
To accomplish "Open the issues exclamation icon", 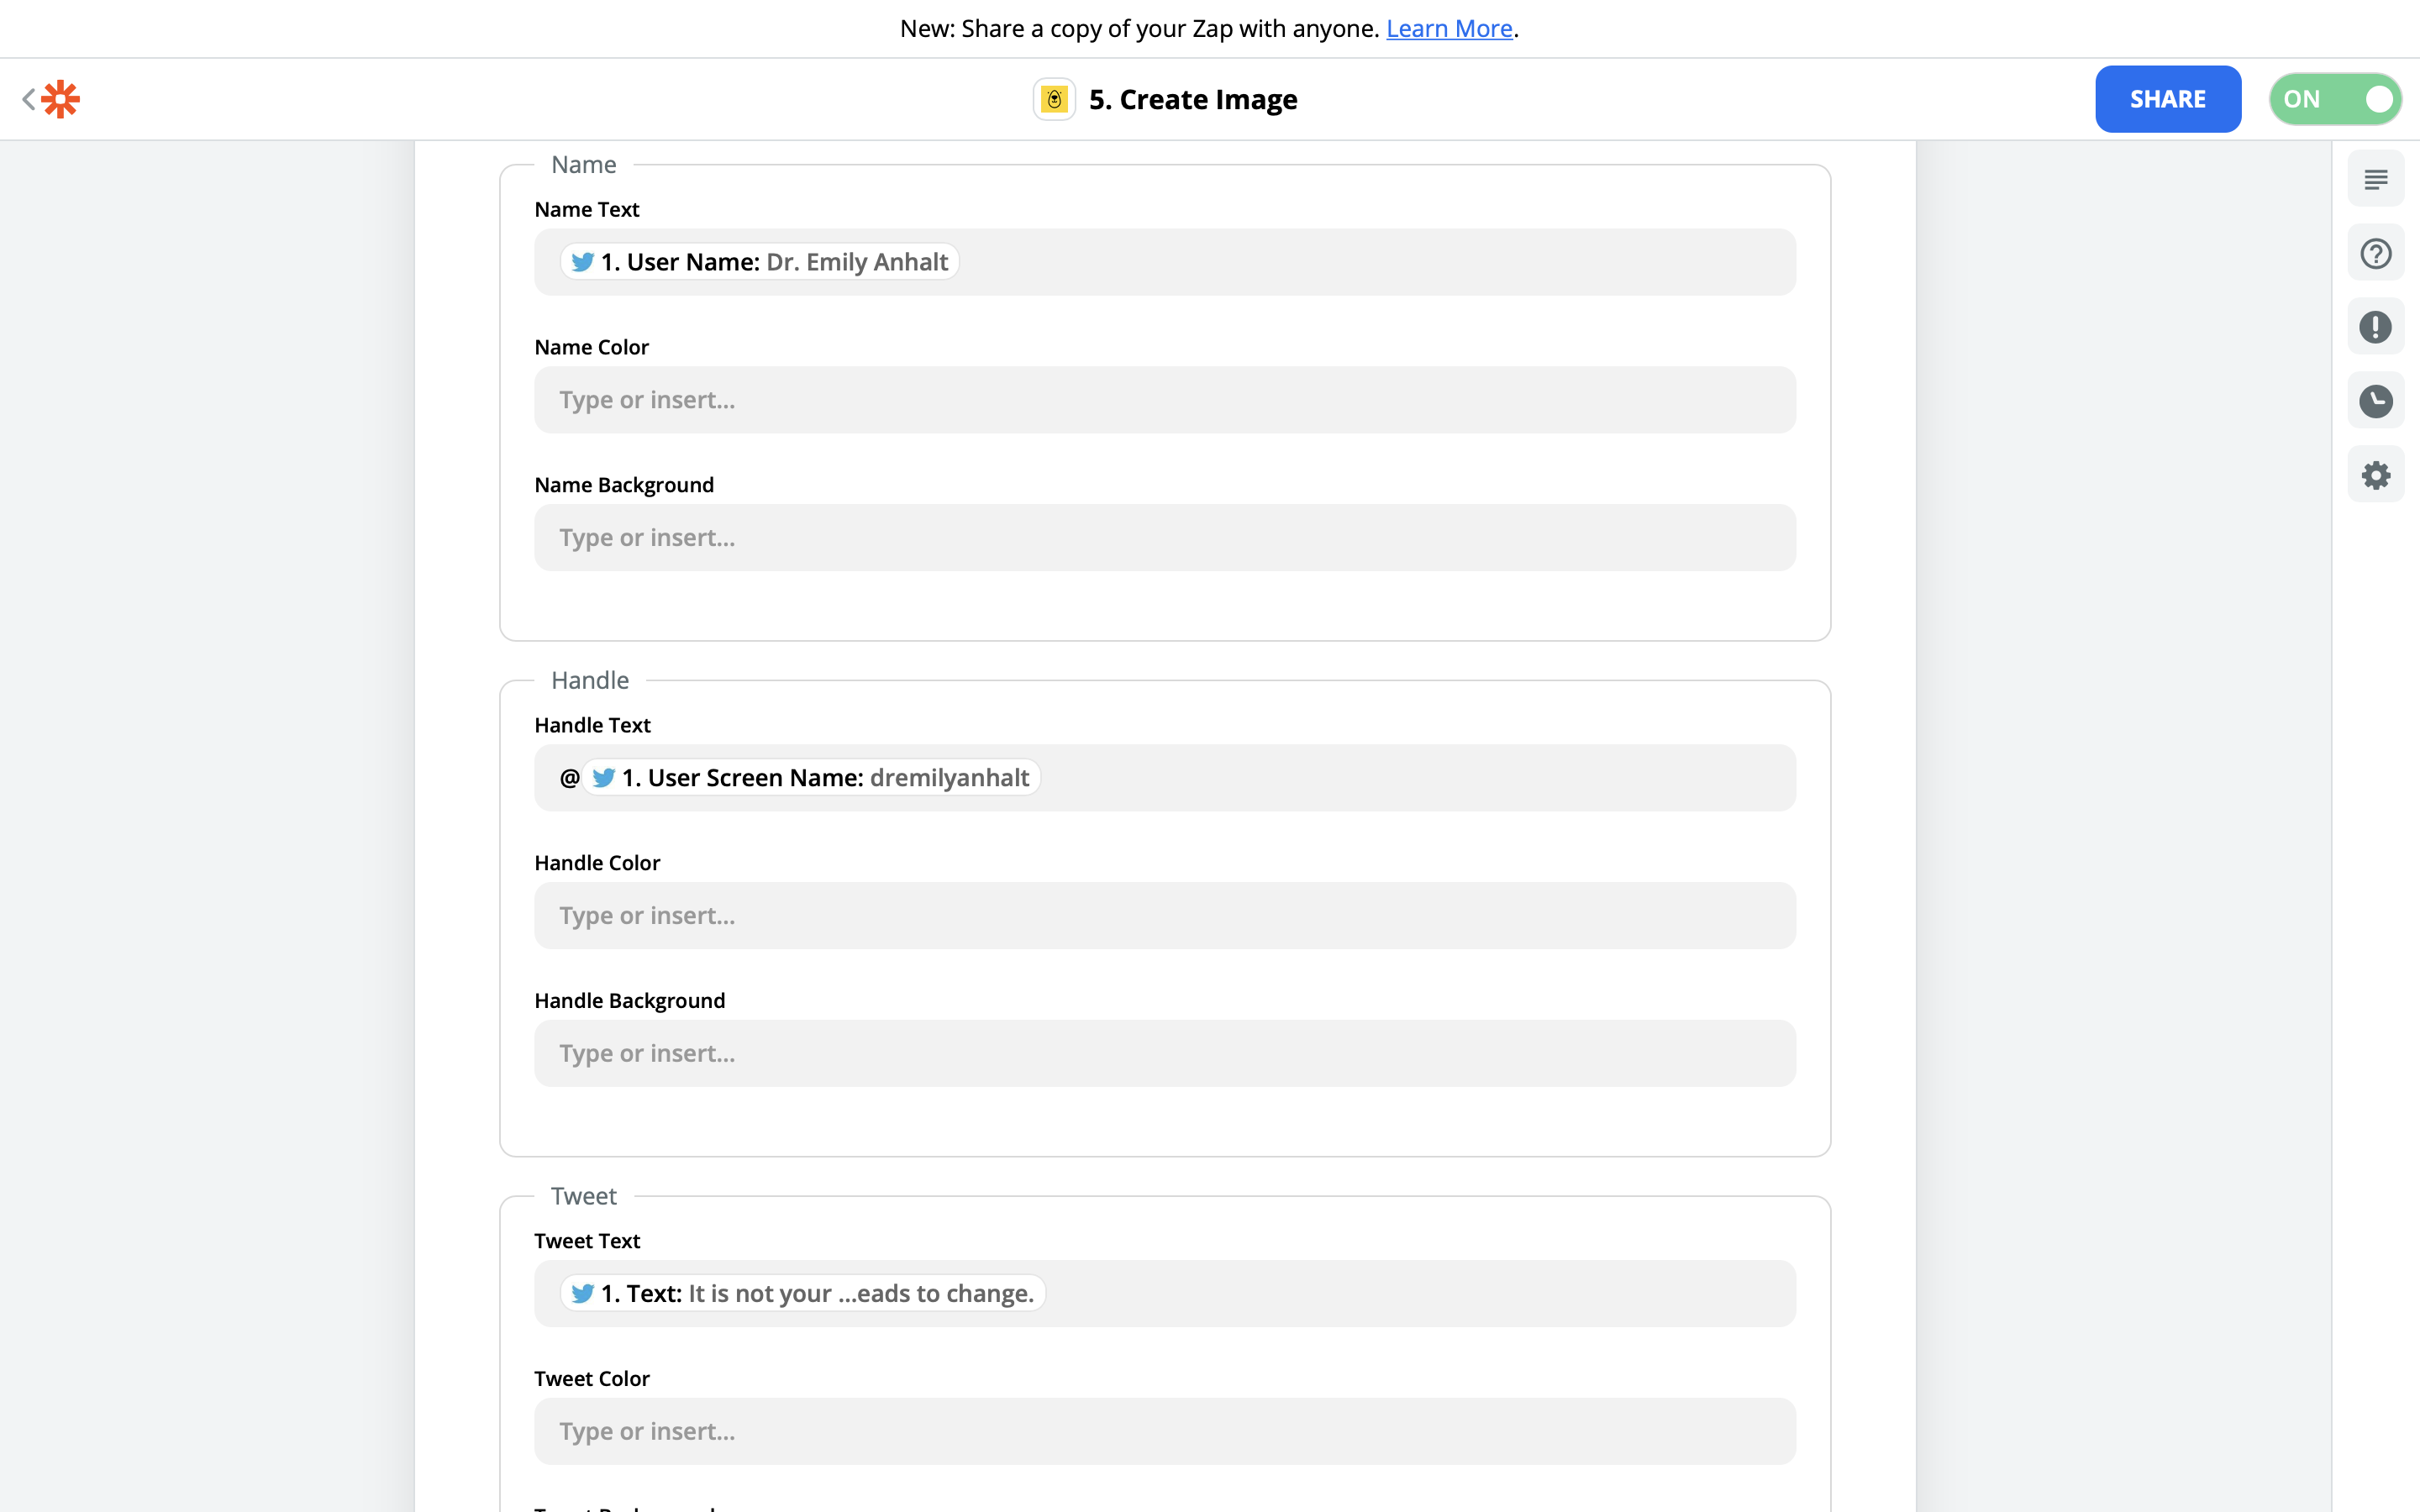I will pos(2375,327).
